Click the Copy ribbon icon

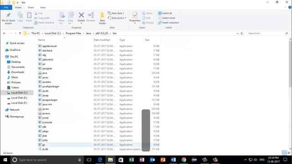click(x=20, y=15)
